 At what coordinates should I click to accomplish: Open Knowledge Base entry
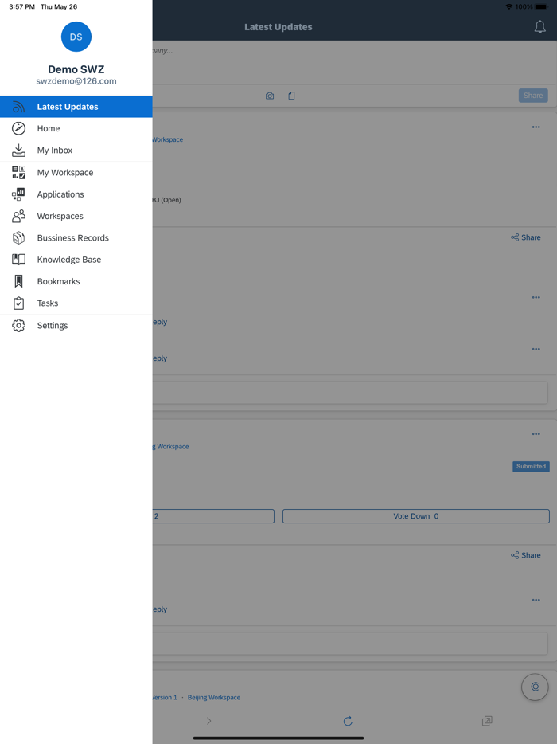(x=76, y=260)
